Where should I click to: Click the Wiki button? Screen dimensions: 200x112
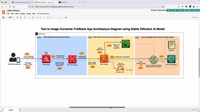(169, 10)
